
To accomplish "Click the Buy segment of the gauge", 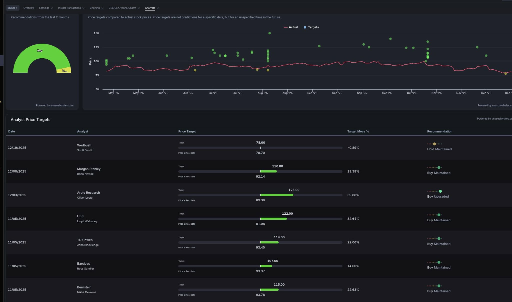I will [40, 51].
